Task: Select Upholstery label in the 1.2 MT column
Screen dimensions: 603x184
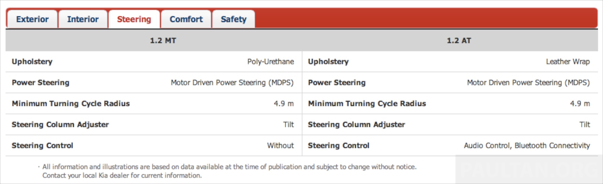Action: (x=32, y=62)
